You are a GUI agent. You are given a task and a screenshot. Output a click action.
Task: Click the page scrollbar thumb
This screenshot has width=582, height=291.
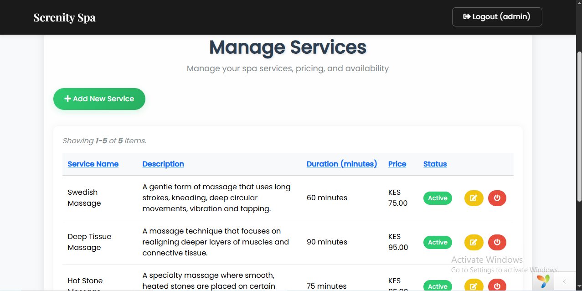tap(579, 125)
